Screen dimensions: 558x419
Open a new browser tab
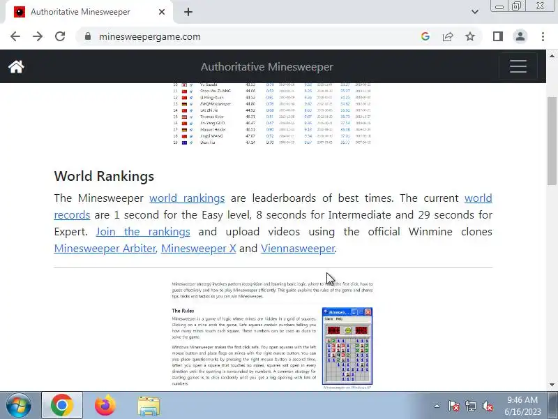(188, 12)
